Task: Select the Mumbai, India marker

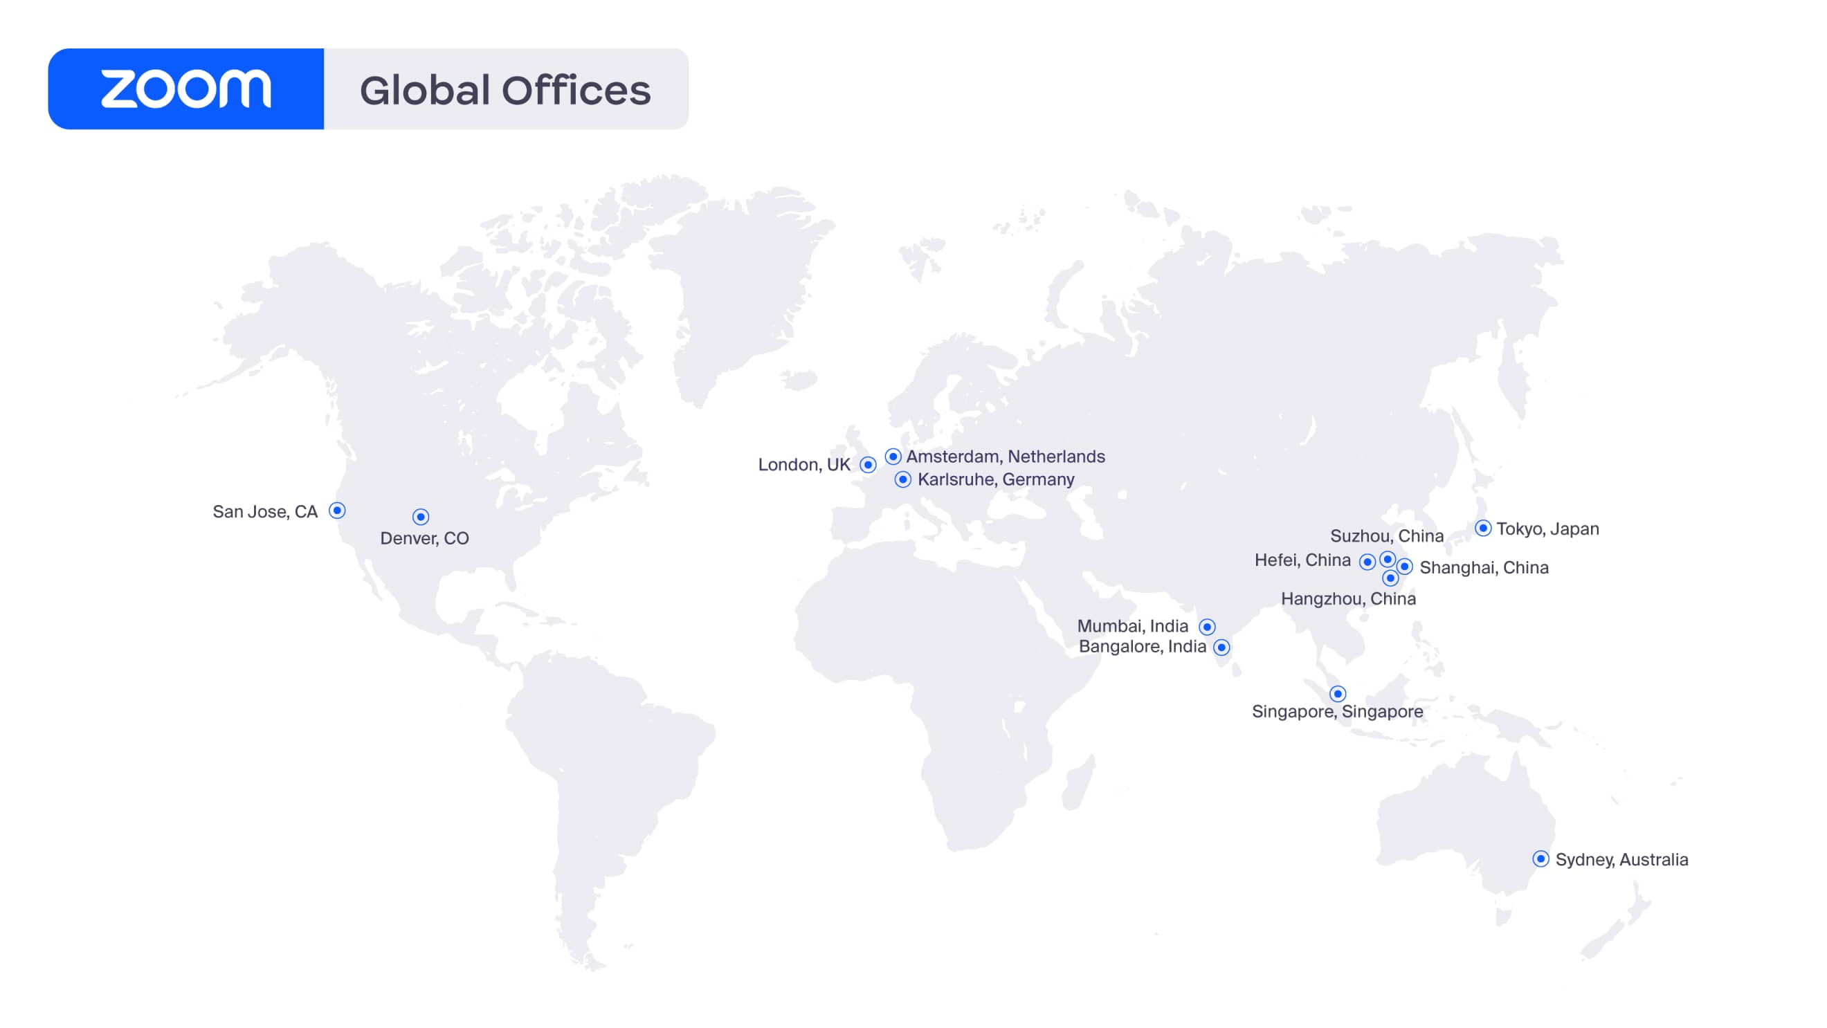Action: pyautogui.click(x=1208, y=626)
